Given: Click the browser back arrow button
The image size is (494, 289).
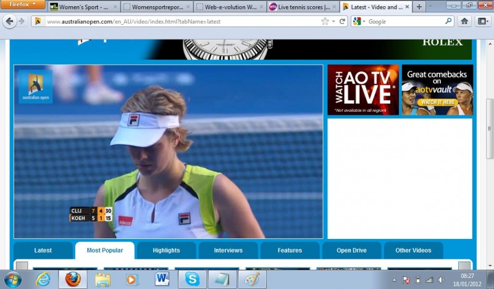Looking at the screenshot, I should tap(9, 21).
